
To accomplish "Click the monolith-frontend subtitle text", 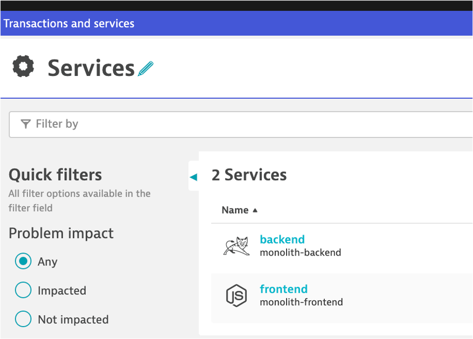I will (x=301, y=302).
